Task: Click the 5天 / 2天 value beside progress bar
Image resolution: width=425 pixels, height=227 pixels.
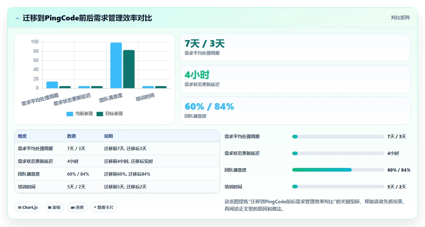Action: (397, 187)
